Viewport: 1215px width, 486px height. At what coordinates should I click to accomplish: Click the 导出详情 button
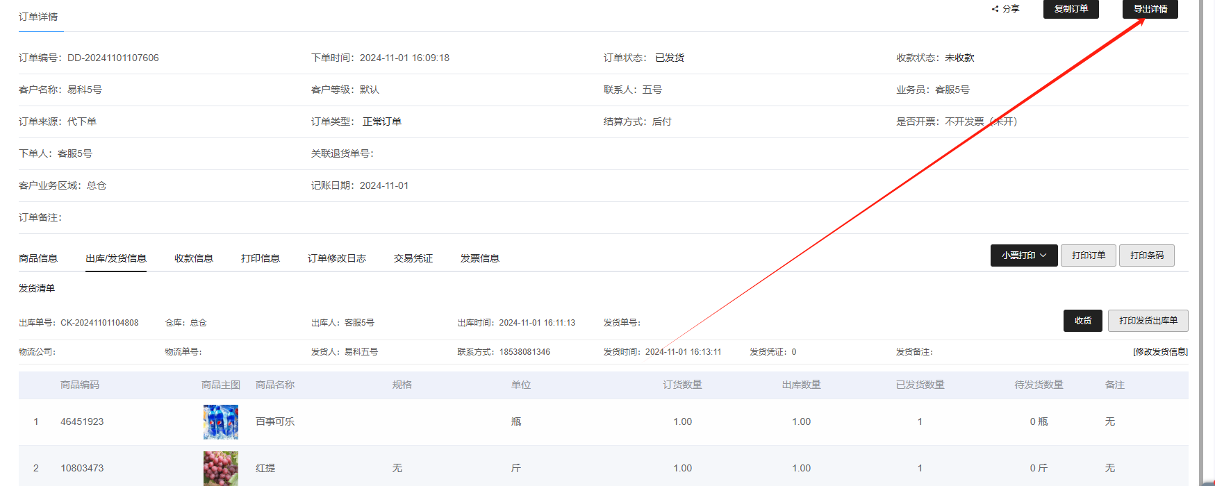click(1150, 9)
